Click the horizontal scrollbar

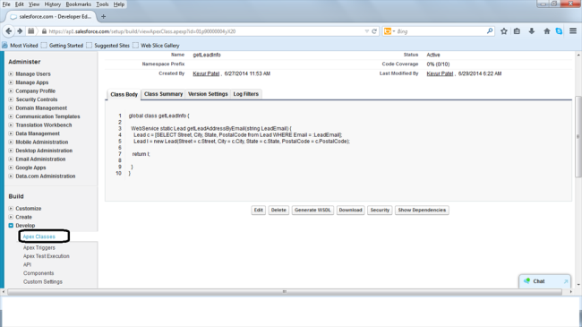pos(285,292)
